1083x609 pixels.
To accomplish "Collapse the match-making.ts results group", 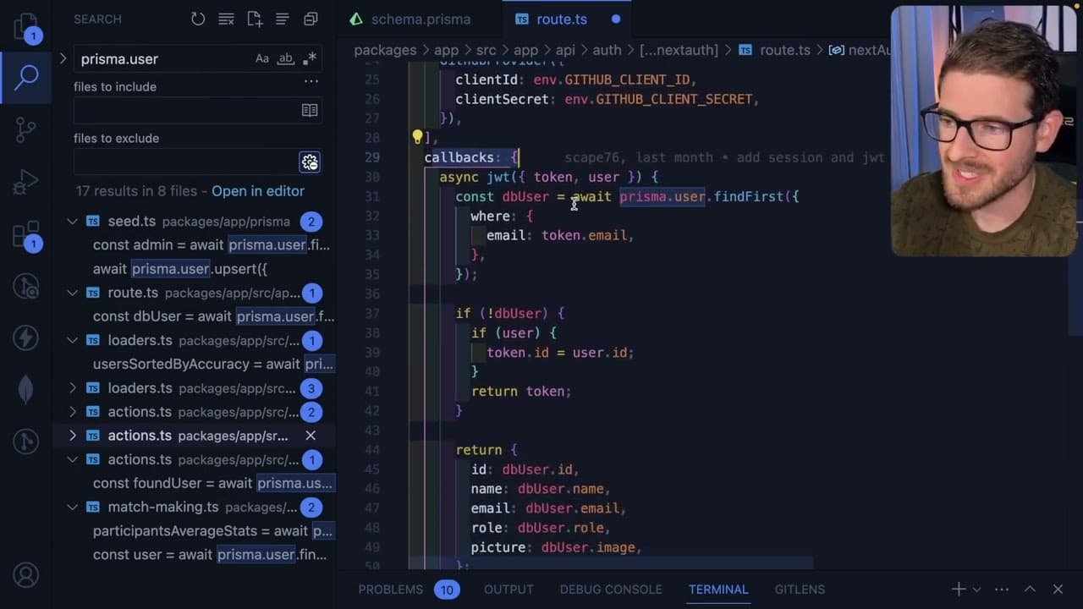I will pos(73,507).
